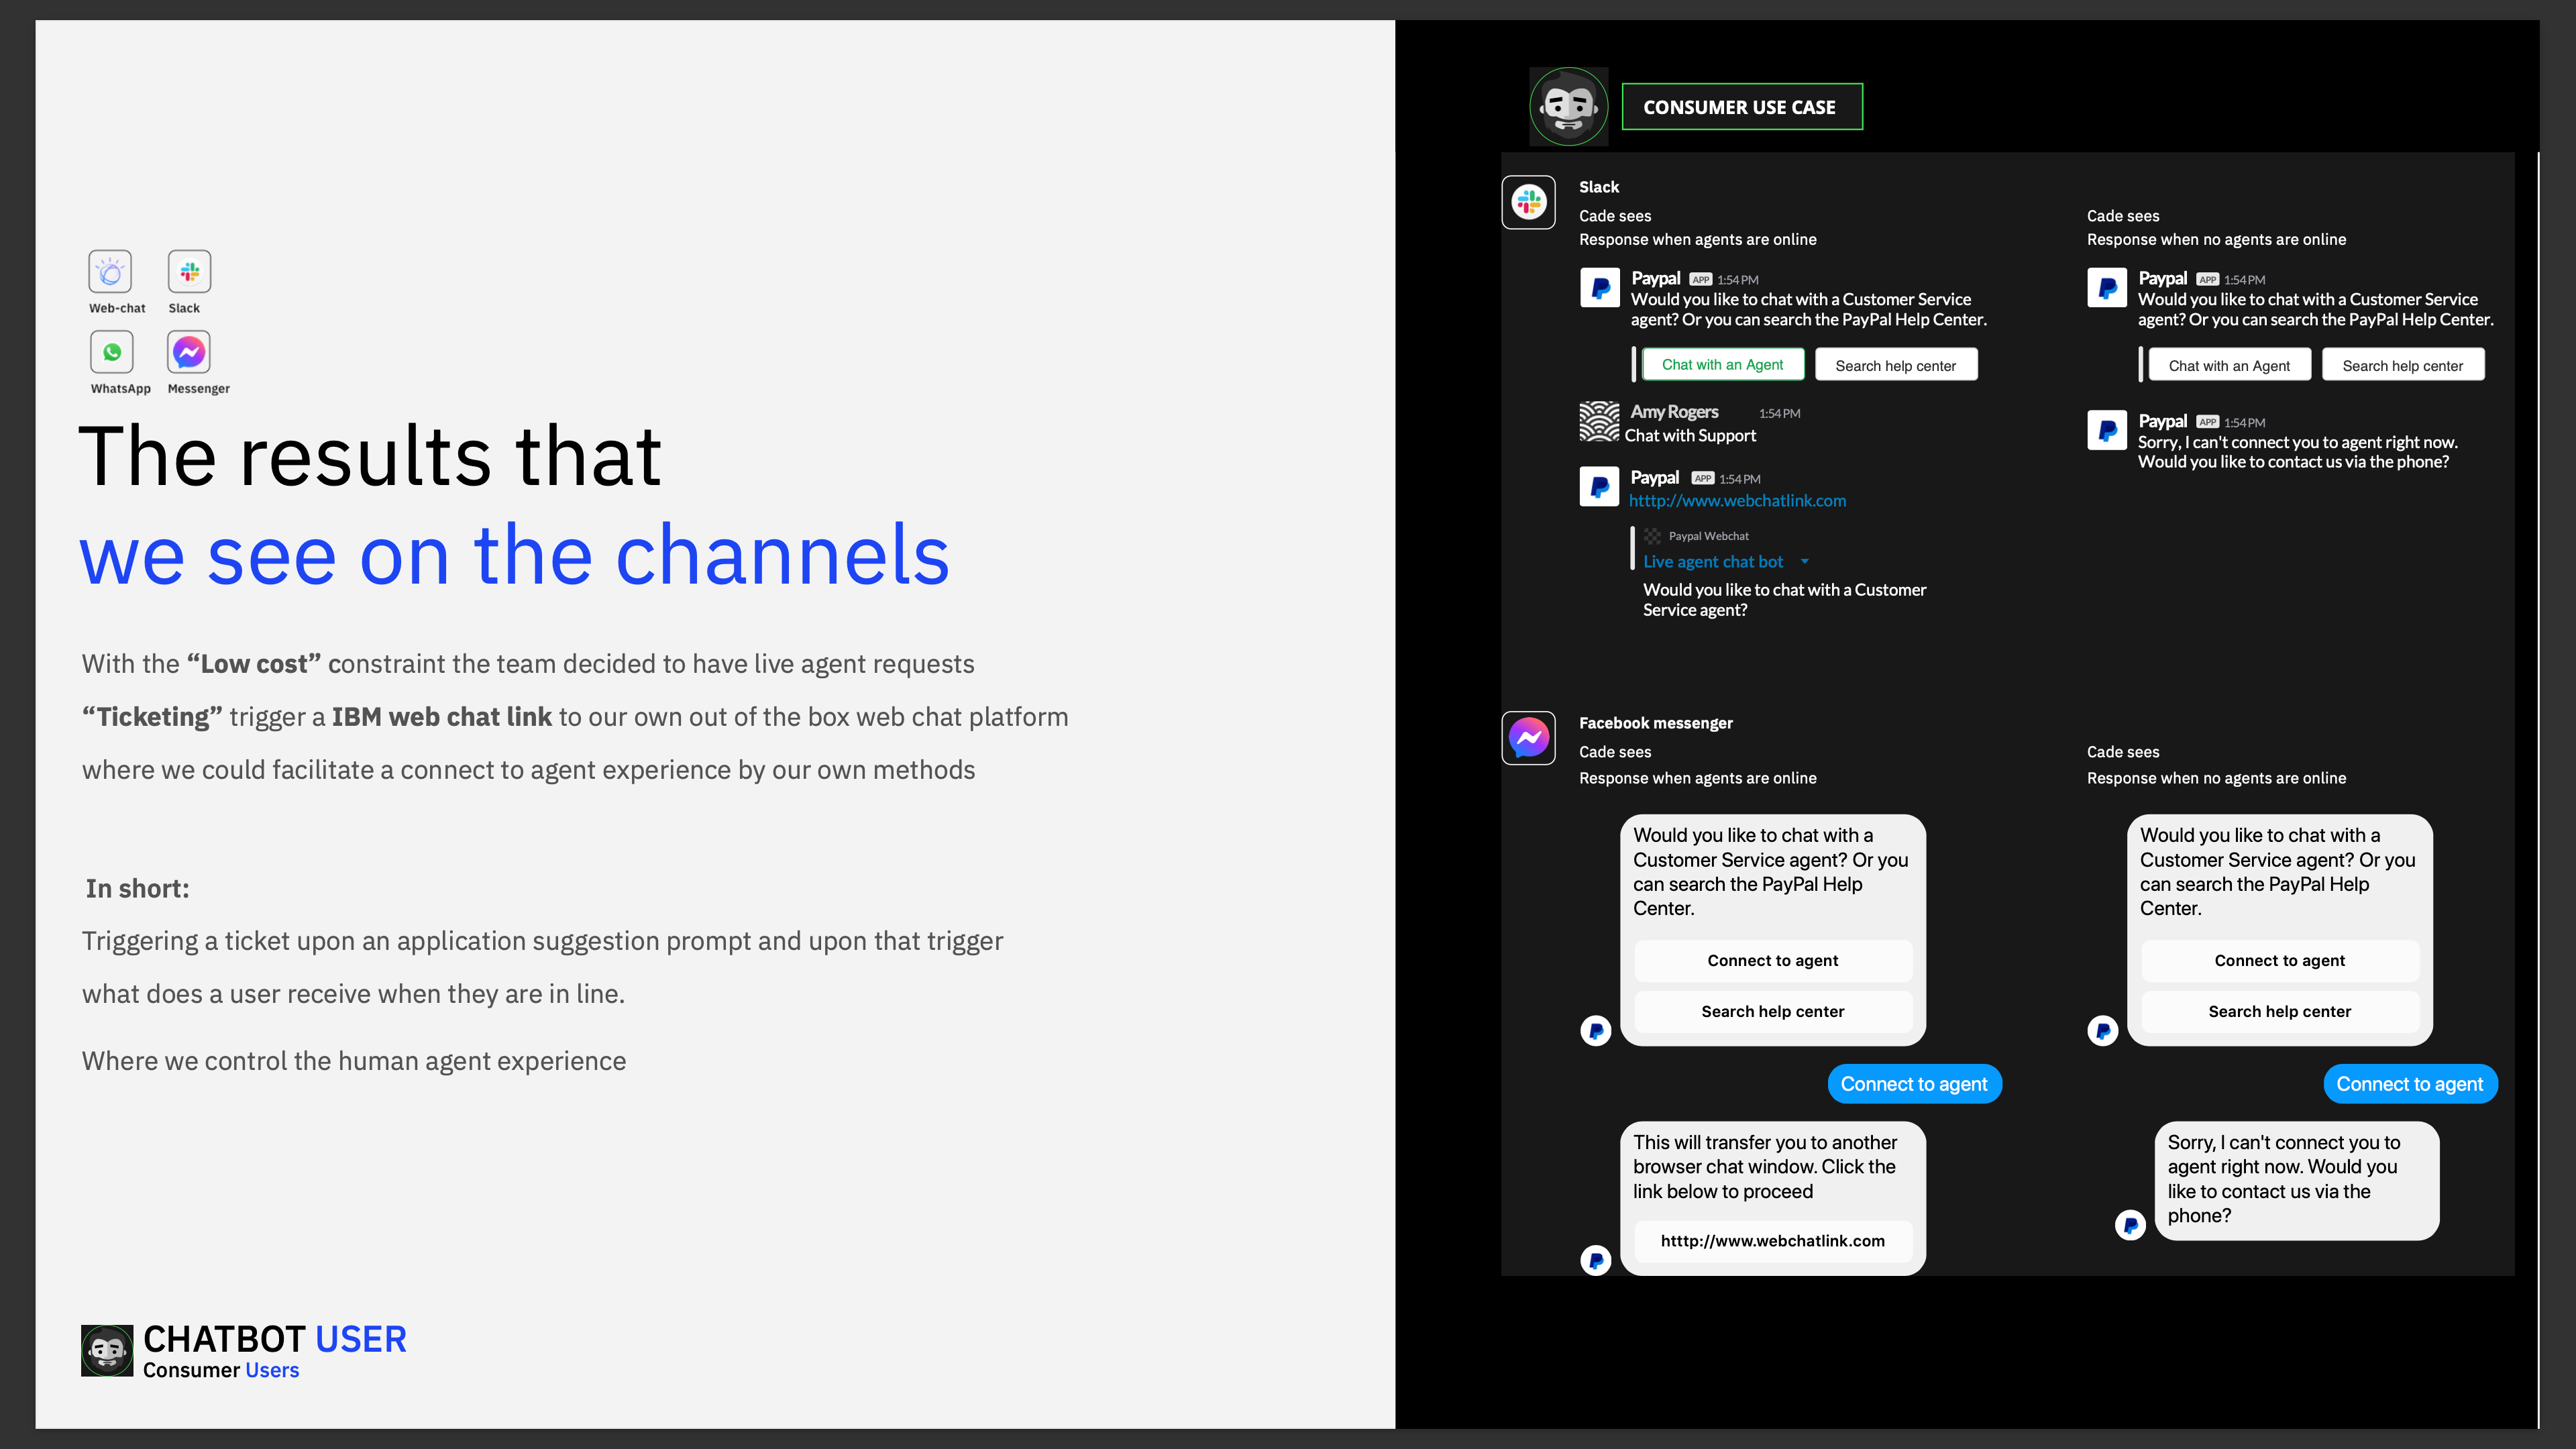Click the Slack section heading text

(1599, 187)
